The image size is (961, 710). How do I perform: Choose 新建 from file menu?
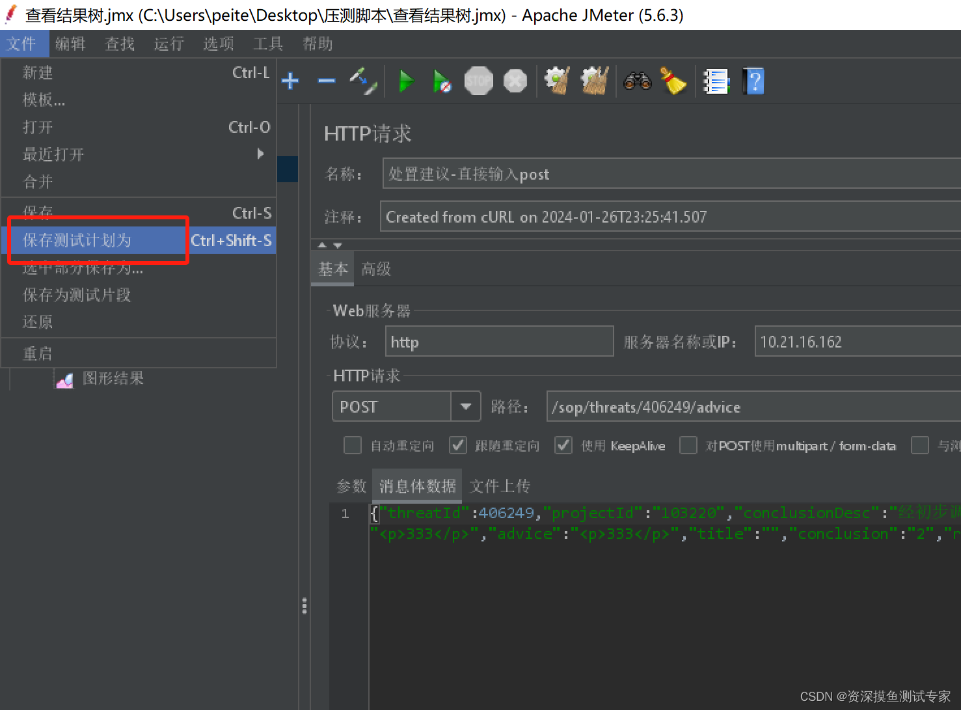click(139, 73)
